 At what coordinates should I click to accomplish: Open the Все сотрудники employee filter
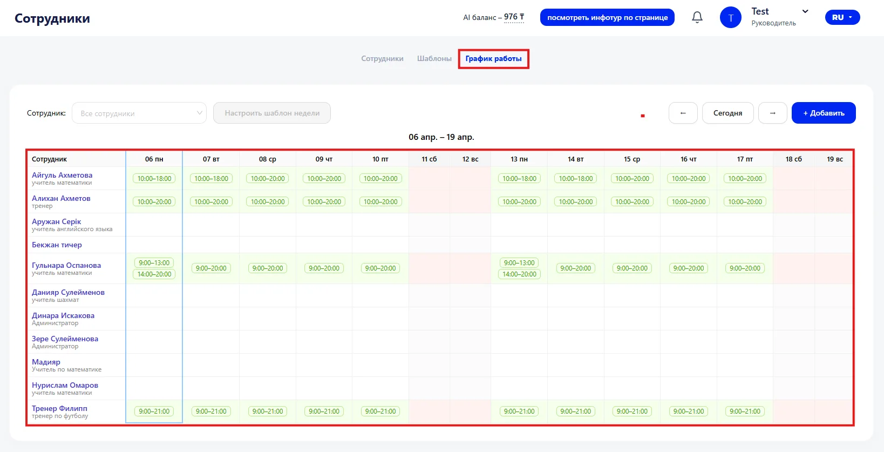139,113
